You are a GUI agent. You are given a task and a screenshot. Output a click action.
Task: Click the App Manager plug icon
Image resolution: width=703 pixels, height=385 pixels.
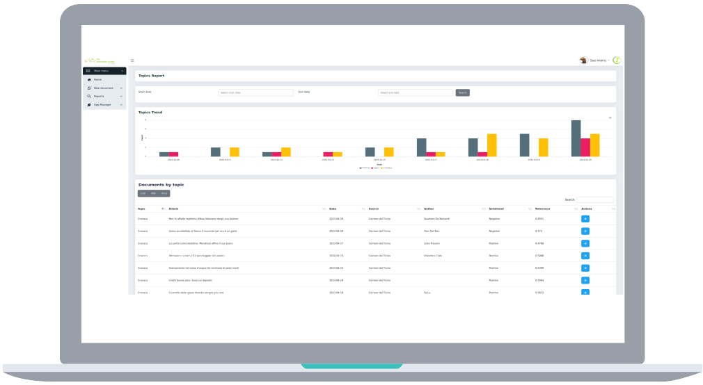(89, 105)
